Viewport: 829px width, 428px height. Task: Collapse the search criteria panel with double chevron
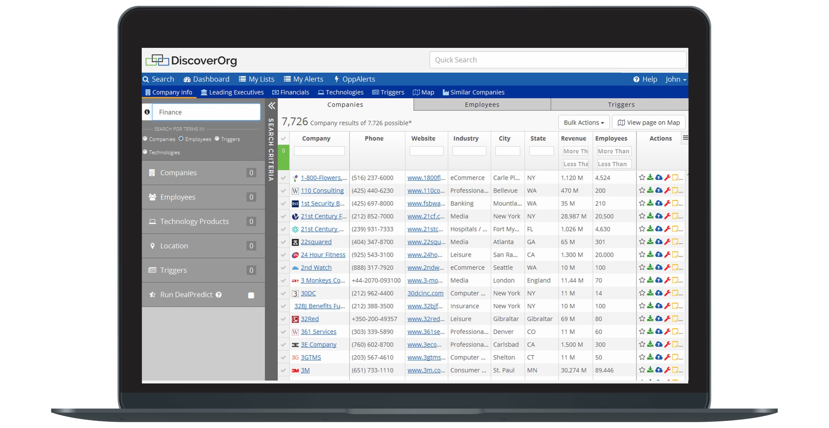click(x=272, y=106)
